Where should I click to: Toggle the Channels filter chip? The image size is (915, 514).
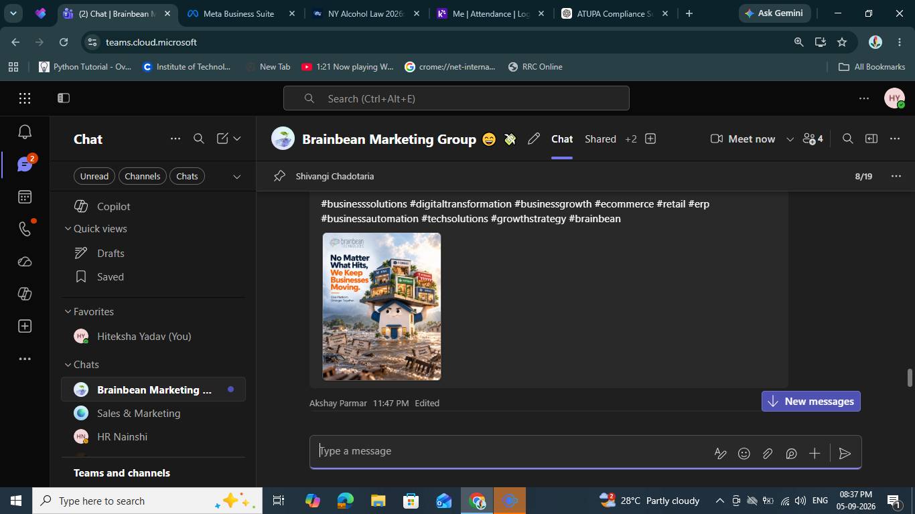point(142,176)
